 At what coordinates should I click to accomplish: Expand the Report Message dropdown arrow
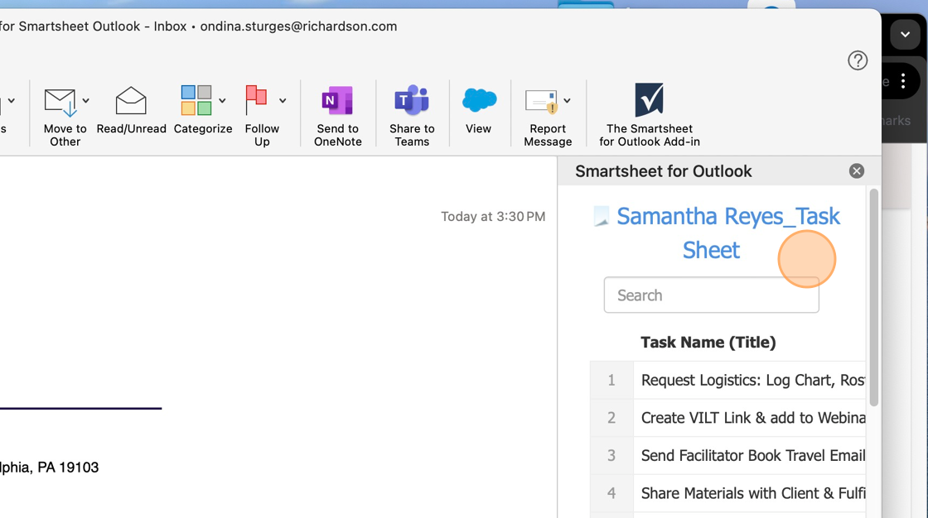pos(567,100)
